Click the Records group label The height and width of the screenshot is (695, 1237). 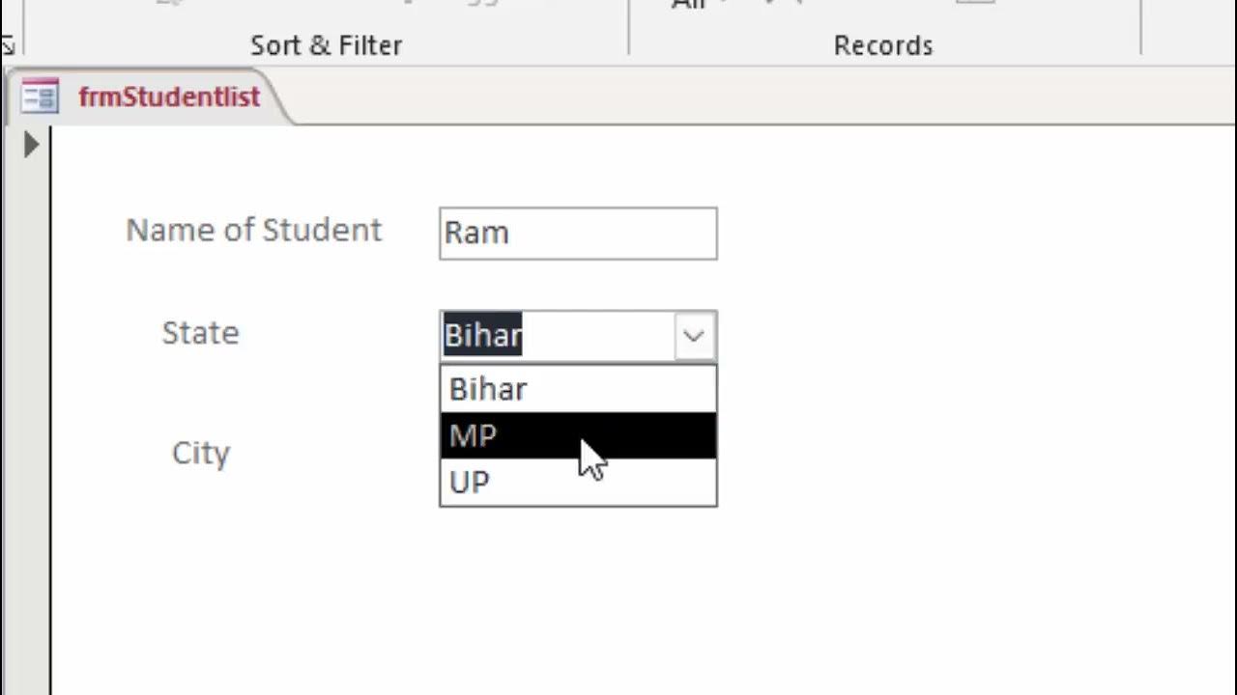click(883, 45)
